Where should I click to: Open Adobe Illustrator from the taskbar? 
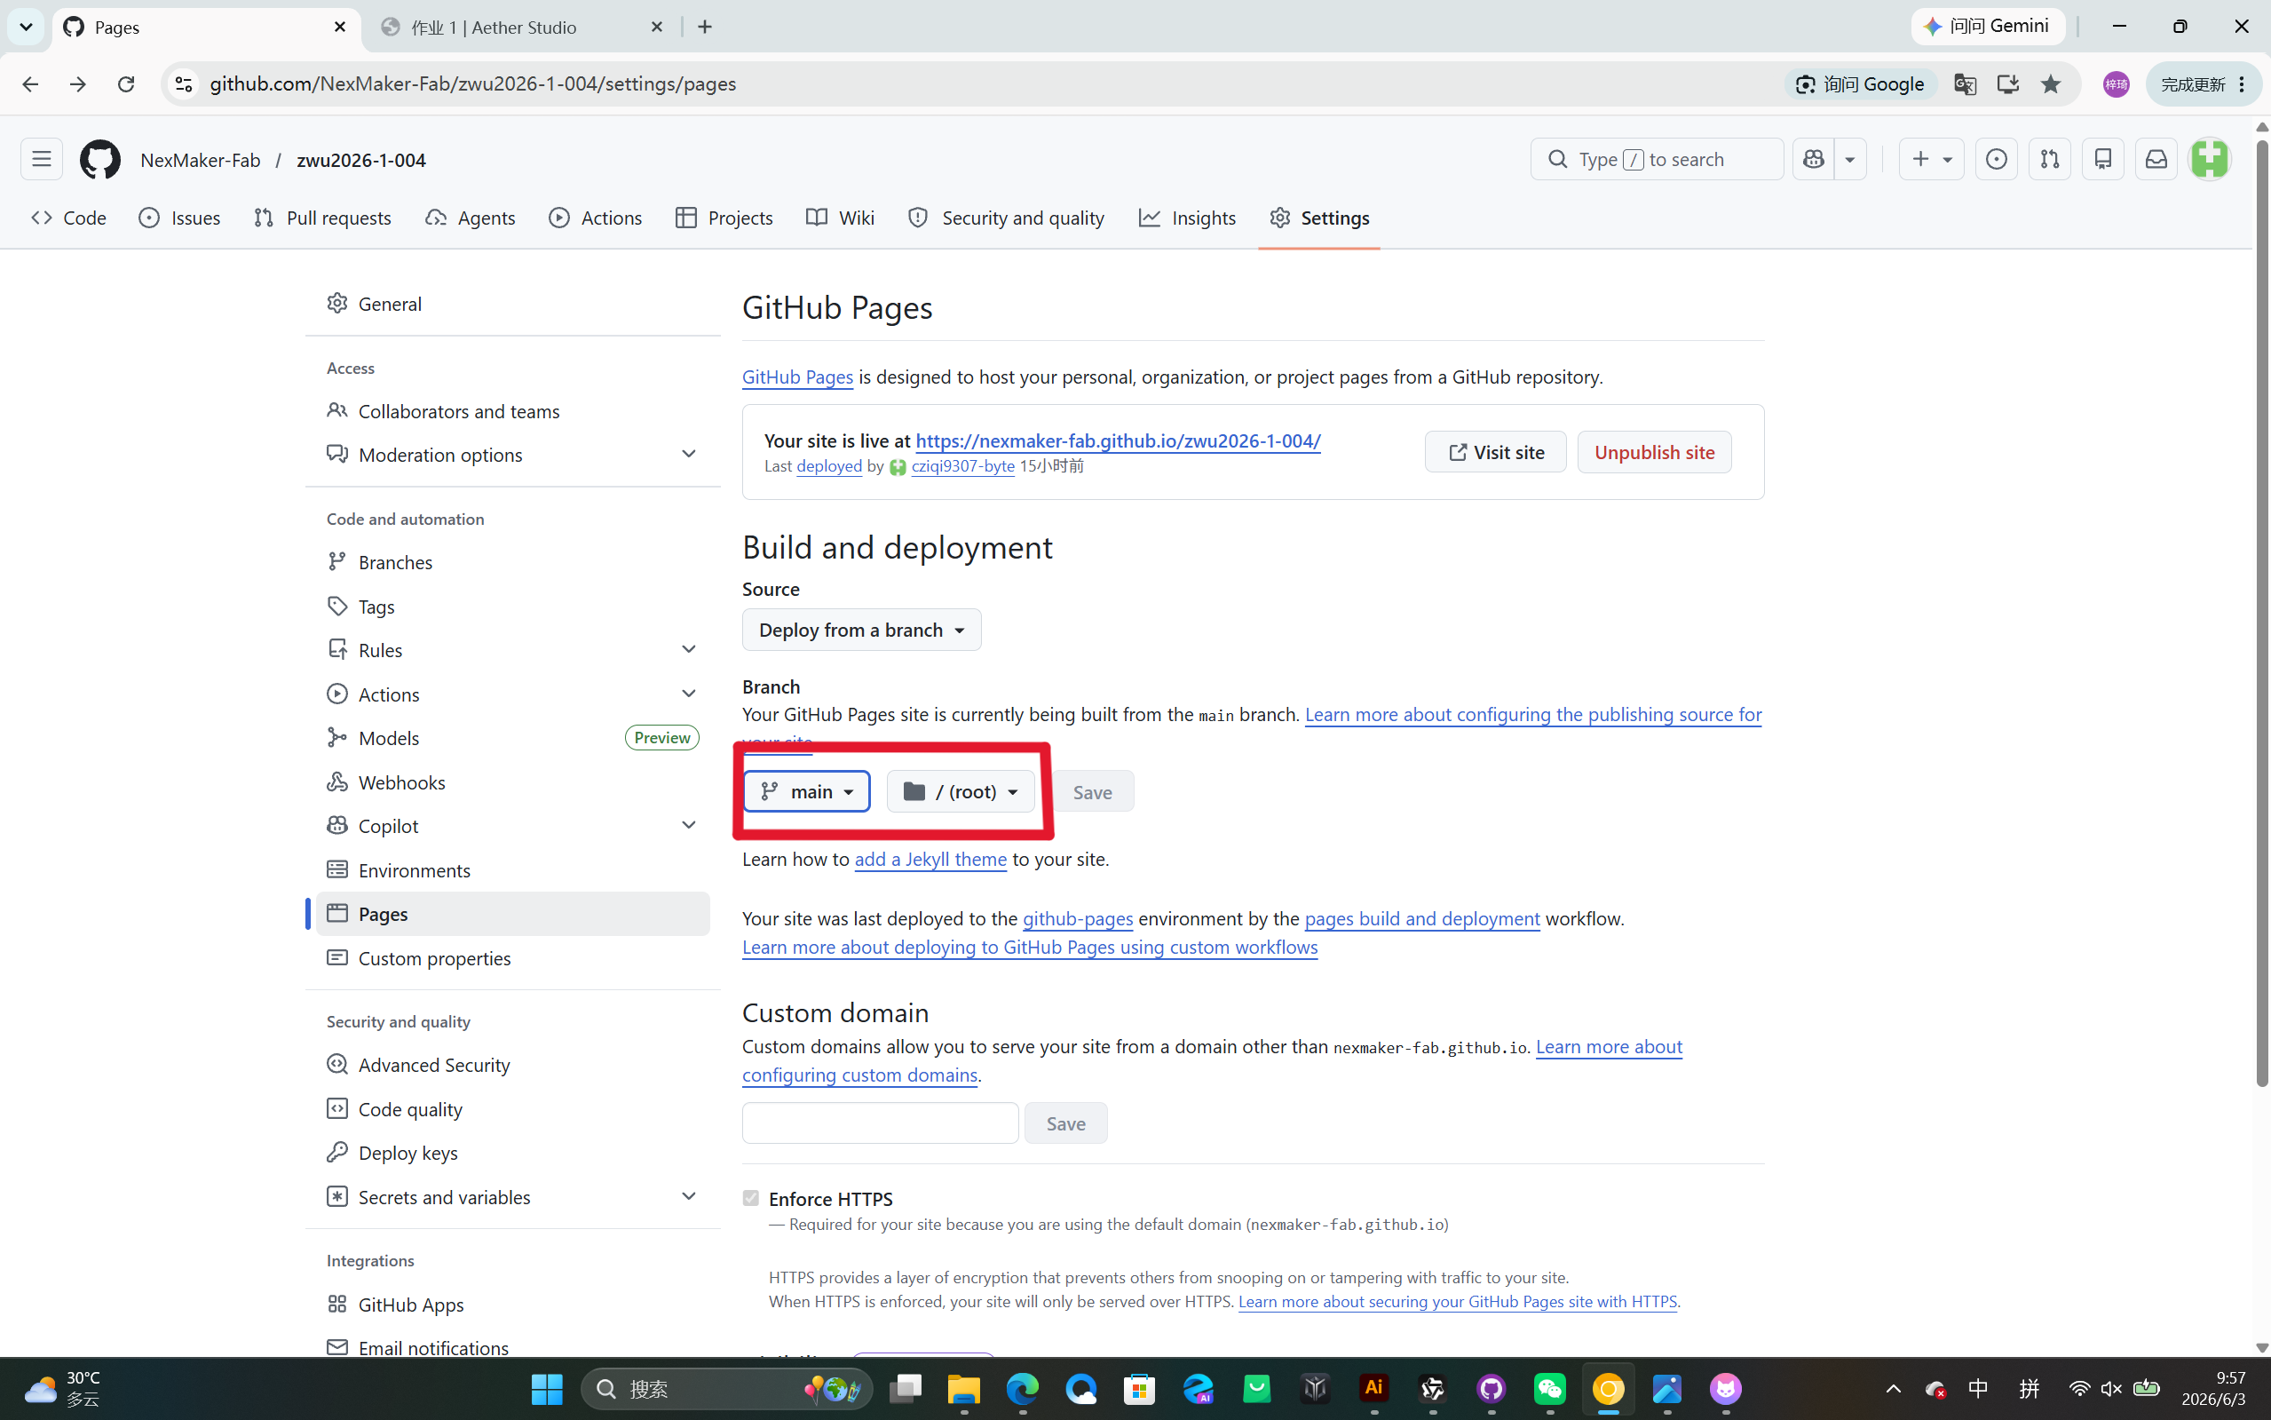1374,1388
